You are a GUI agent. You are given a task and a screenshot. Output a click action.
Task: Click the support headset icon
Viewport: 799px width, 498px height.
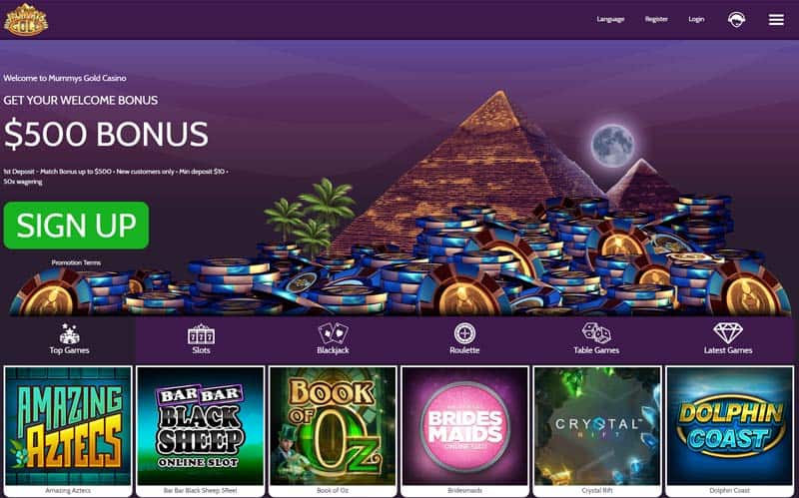coord(736,19)
